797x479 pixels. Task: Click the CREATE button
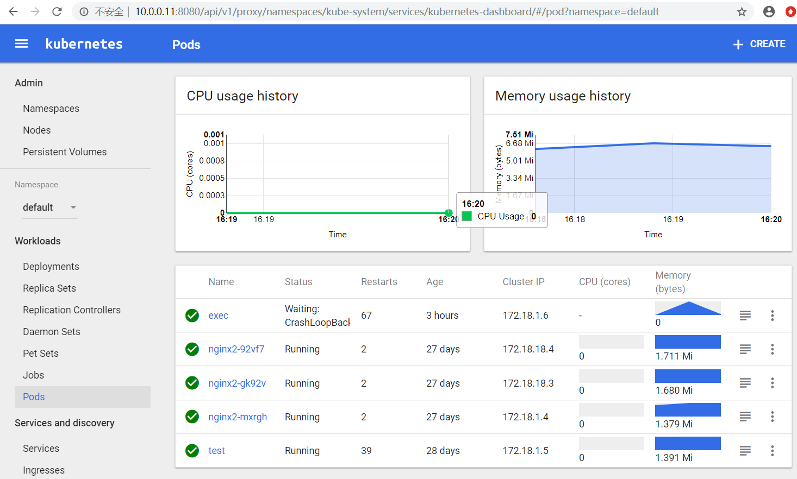click(759, 44)
